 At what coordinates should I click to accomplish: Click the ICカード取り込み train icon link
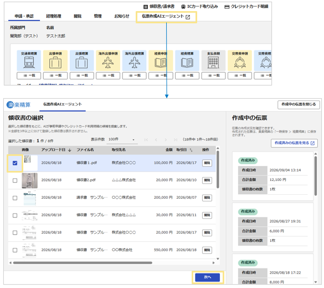[x=199, y=7]
